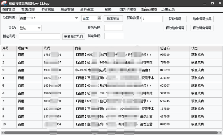This screenshot has width=223, height=135.
Task: Select verification code 399130
Action: 165,93
